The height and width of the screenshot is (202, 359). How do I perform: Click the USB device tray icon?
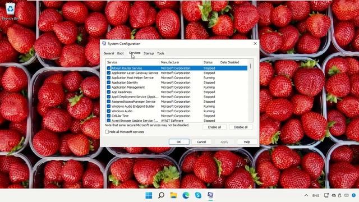tap(340, 195)
